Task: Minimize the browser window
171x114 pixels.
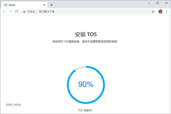Action: coord(149,3)
